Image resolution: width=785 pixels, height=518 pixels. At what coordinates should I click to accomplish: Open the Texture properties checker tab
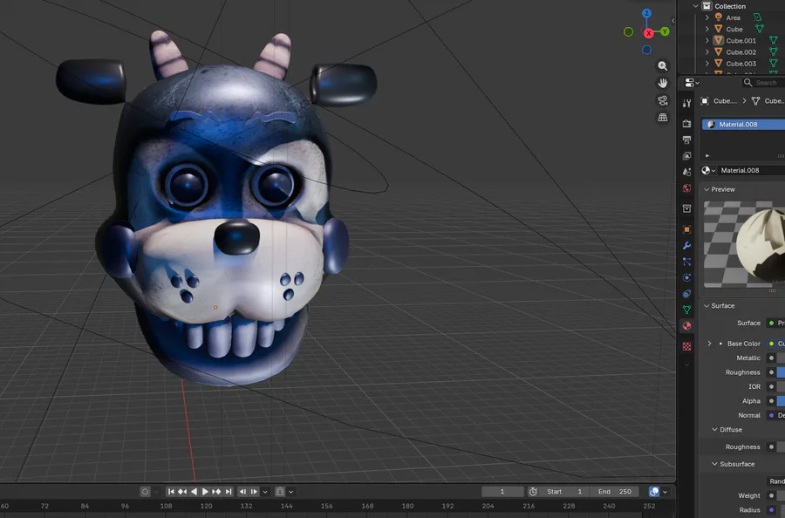pos(687,346)
